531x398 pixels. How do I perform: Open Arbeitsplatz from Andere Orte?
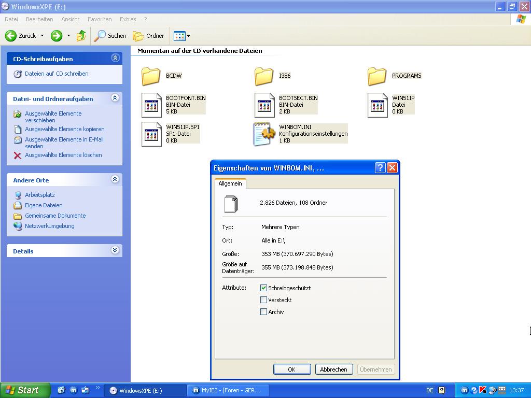[x=39, y=195]
